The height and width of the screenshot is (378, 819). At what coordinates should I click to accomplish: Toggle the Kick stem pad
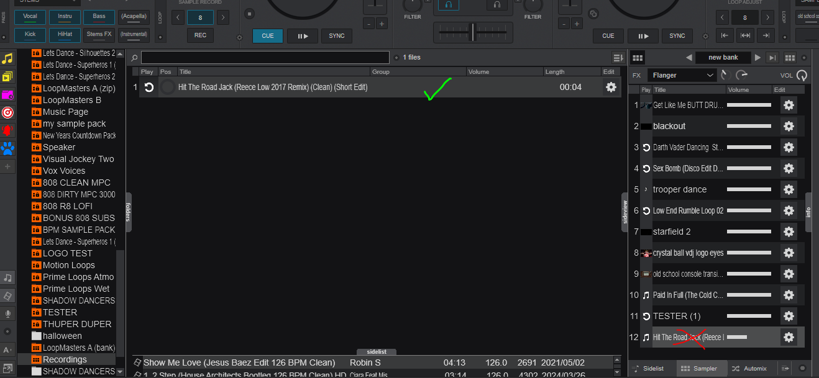(30, 35)
